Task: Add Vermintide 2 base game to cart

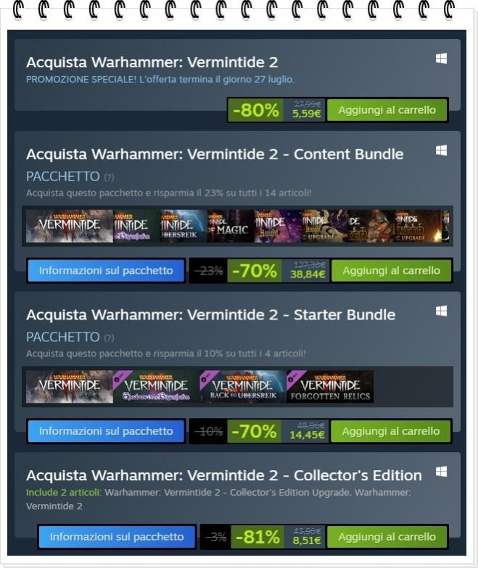Action: [387, 110]
